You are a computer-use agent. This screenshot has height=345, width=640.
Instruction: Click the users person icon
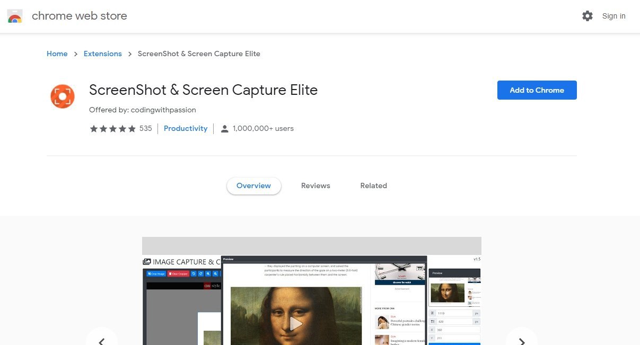pyautogui.click(x=224, y=129)
